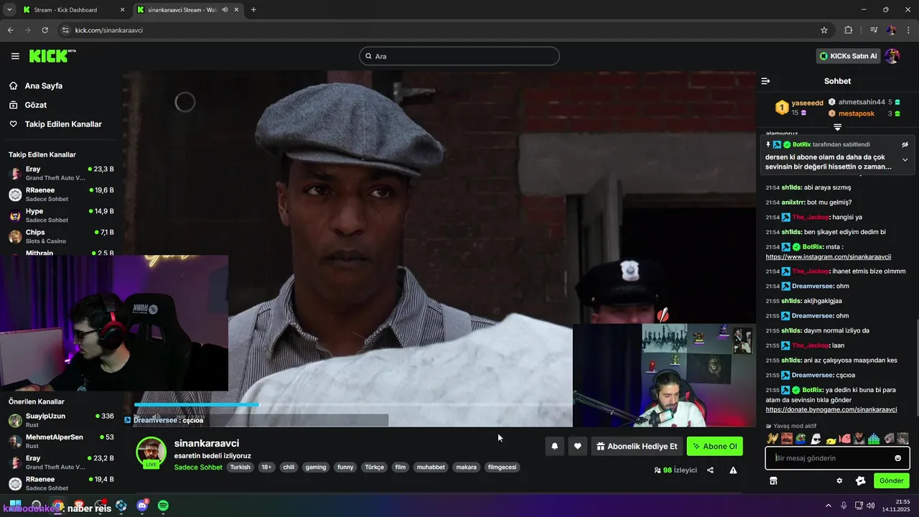Hide the pinned BotRix message

point(905,144)
